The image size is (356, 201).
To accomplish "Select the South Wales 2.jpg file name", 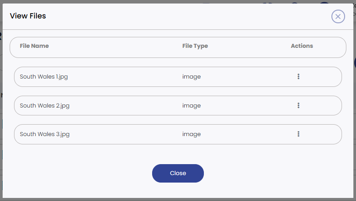I will tap(45, 105).
